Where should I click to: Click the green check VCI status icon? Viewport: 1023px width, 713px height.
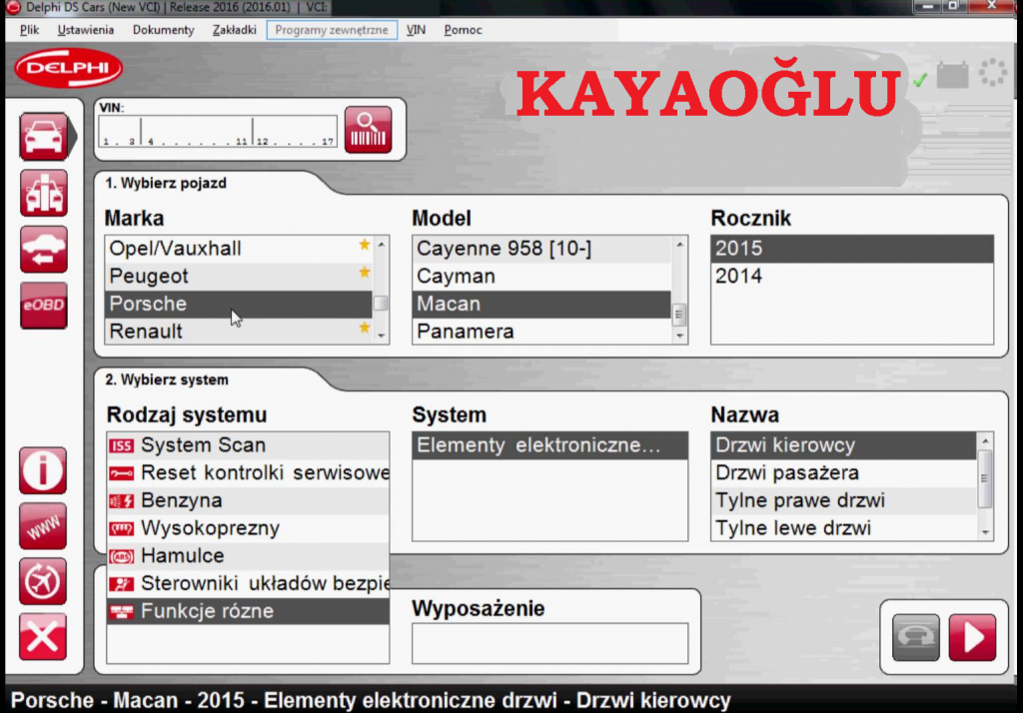click(x=920, y=80)
